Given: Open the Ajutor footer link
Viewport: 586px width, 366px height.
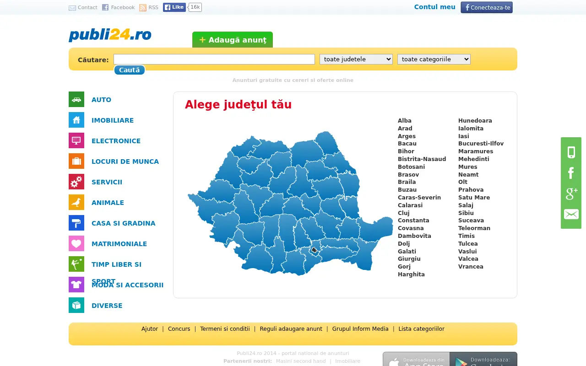Looking at the screenshot, I should tap(150, 329).
